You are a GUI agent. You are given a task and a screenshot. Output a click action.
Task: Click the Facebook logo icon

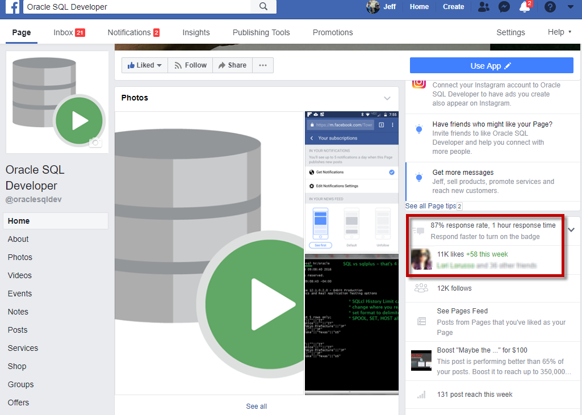pos(12,7)
